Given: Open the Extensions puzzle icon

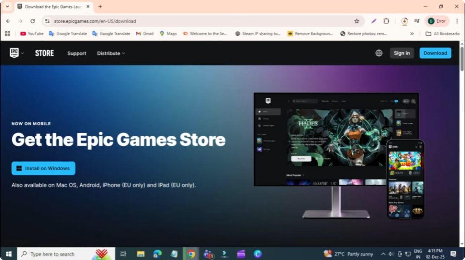Looking at the screenshot, I should coord(386,21).
